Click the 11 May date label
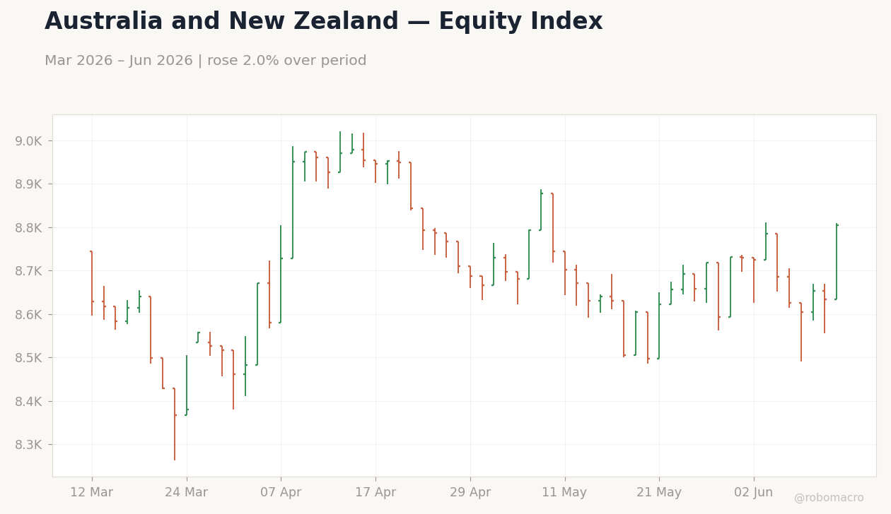The height and width of the screenshot is (514, 891). 564,492
